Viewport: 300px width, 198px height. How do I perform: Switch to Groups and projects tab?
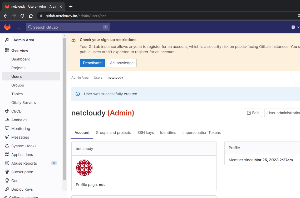click(114, 133)
